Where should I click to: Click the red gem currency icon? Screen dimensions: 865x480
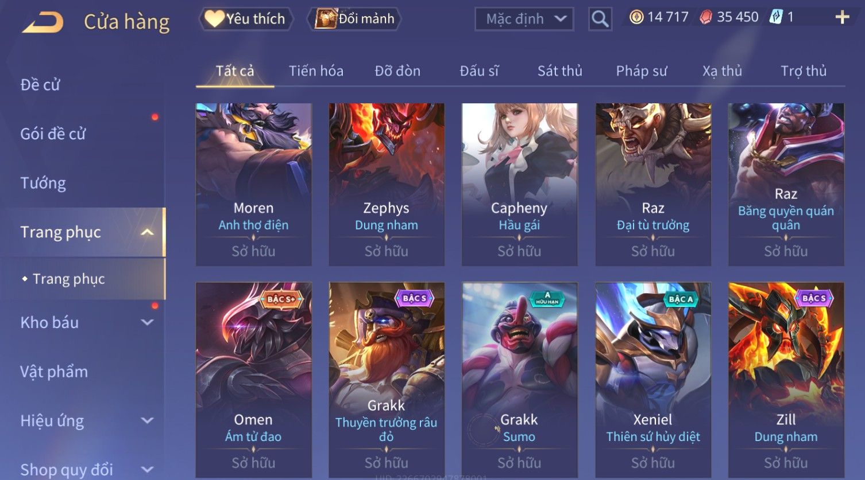coord(705,17)
